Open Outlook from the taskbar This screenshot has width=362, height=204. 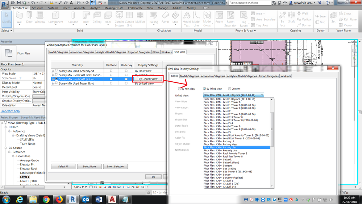pos(86,199)
